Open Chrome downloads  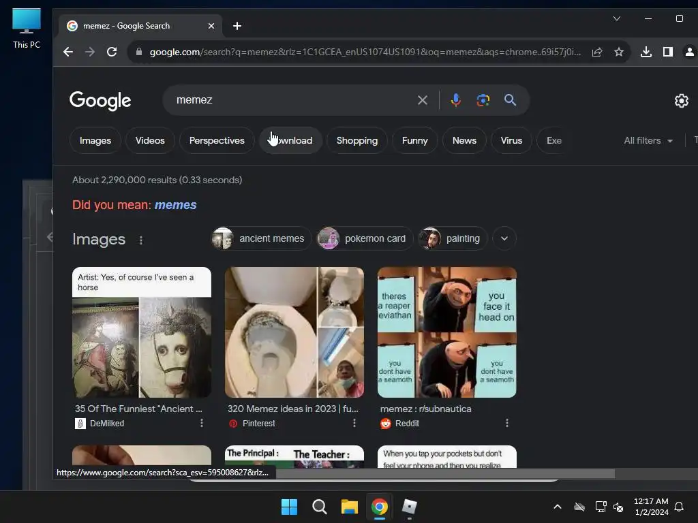point(646,52)
